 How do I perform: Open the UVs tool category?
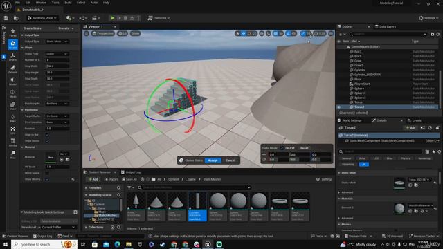coord(12,130)
